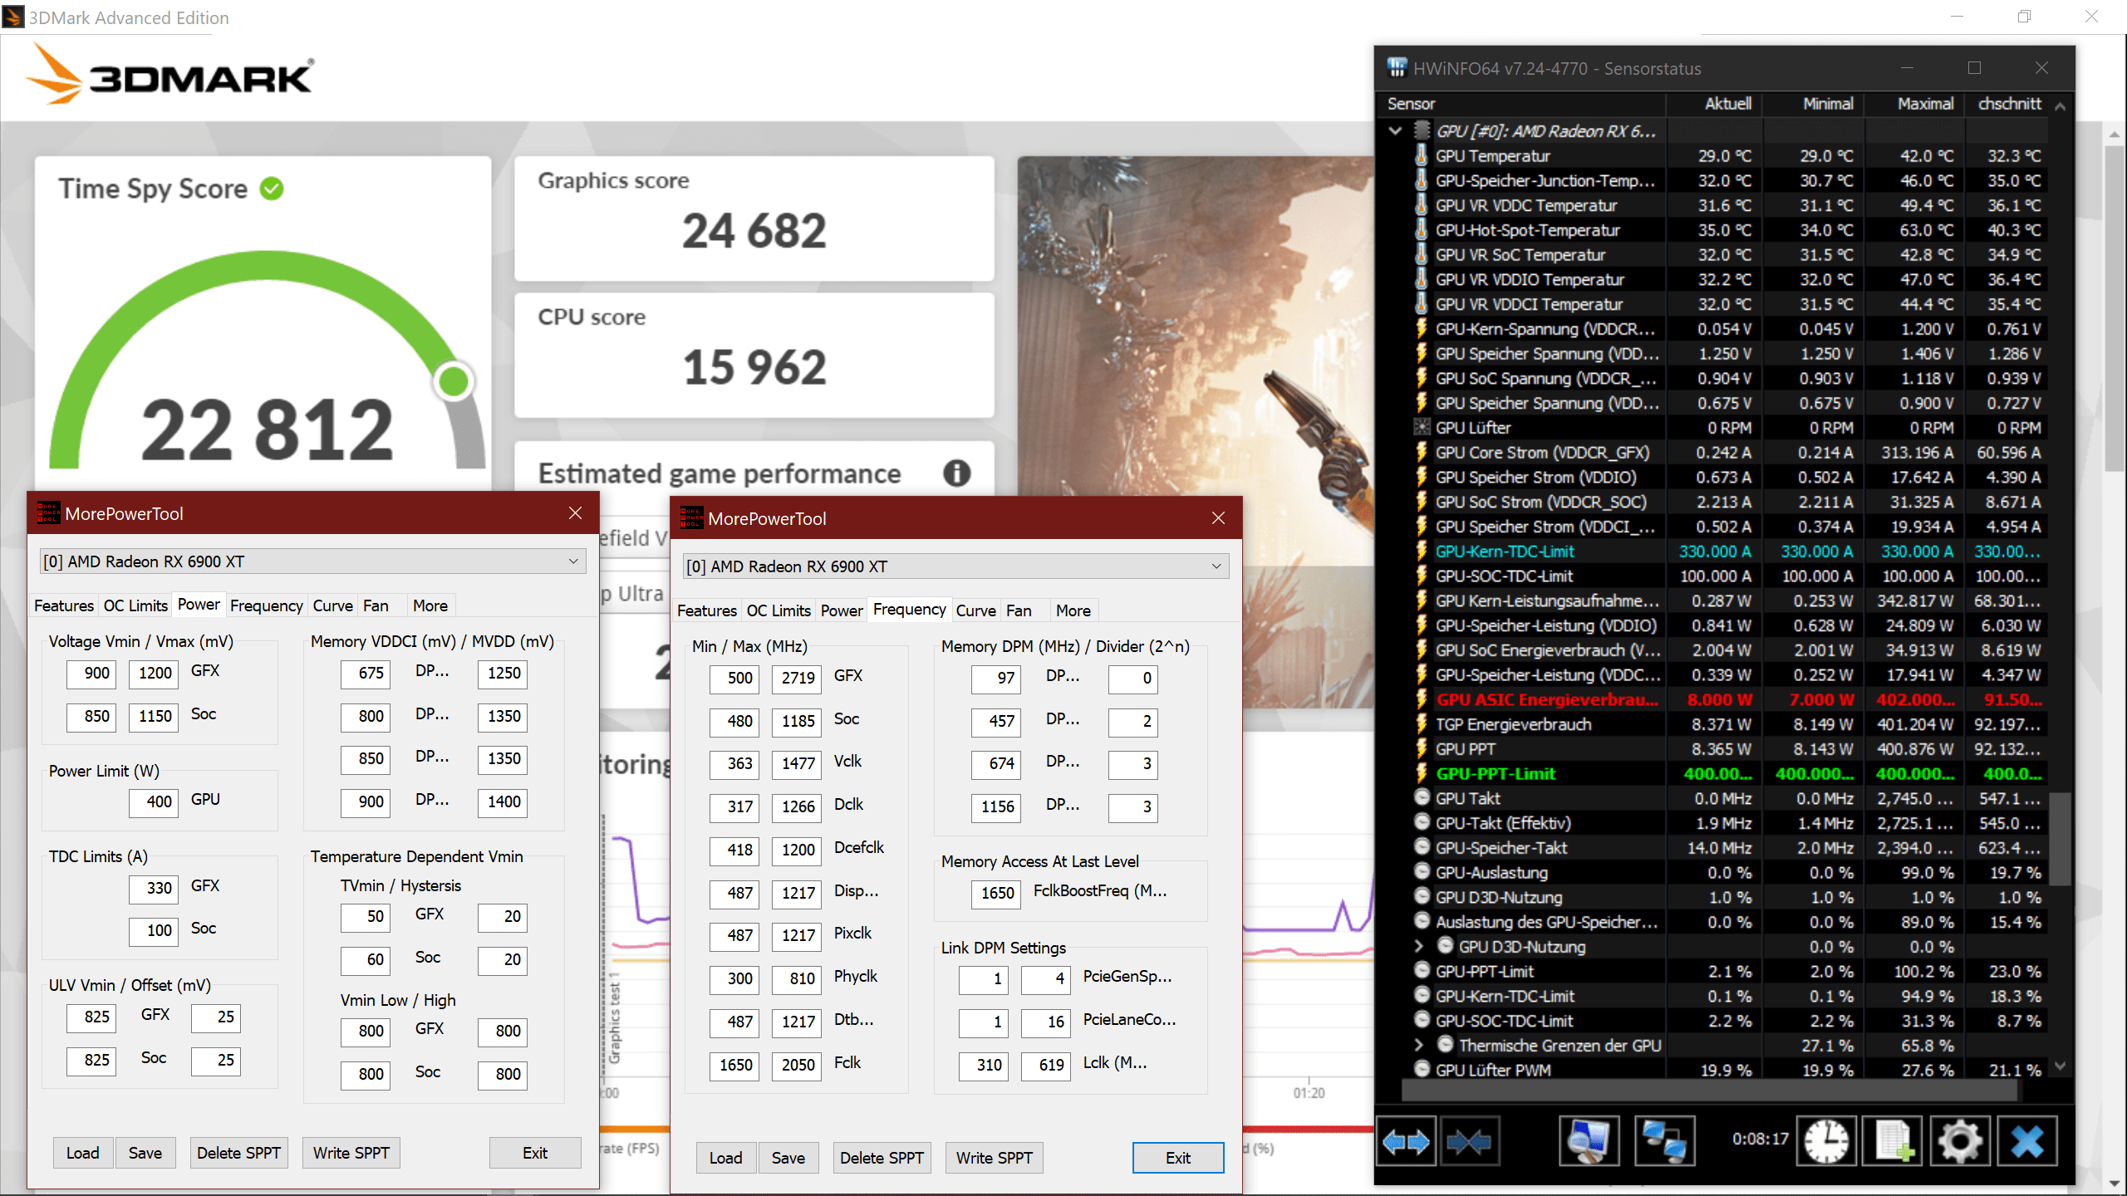Screen dimensions: 2127x1196
Task: Click Sensor column header in HWiNFO
Action: click(1523, 104)
